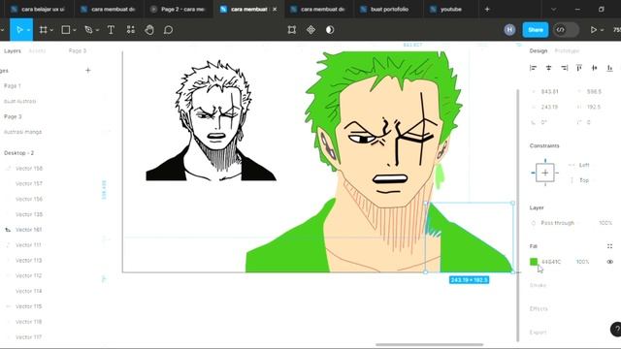Select the Desktop - 2 frame layer

pyautogui.click(x=18, y=153)
